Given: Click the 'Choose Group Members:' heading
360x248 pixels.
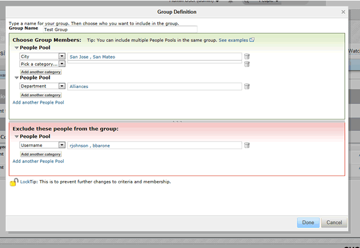Looking at the screenshot, I should pyautogui.click(x=47, y=40).
